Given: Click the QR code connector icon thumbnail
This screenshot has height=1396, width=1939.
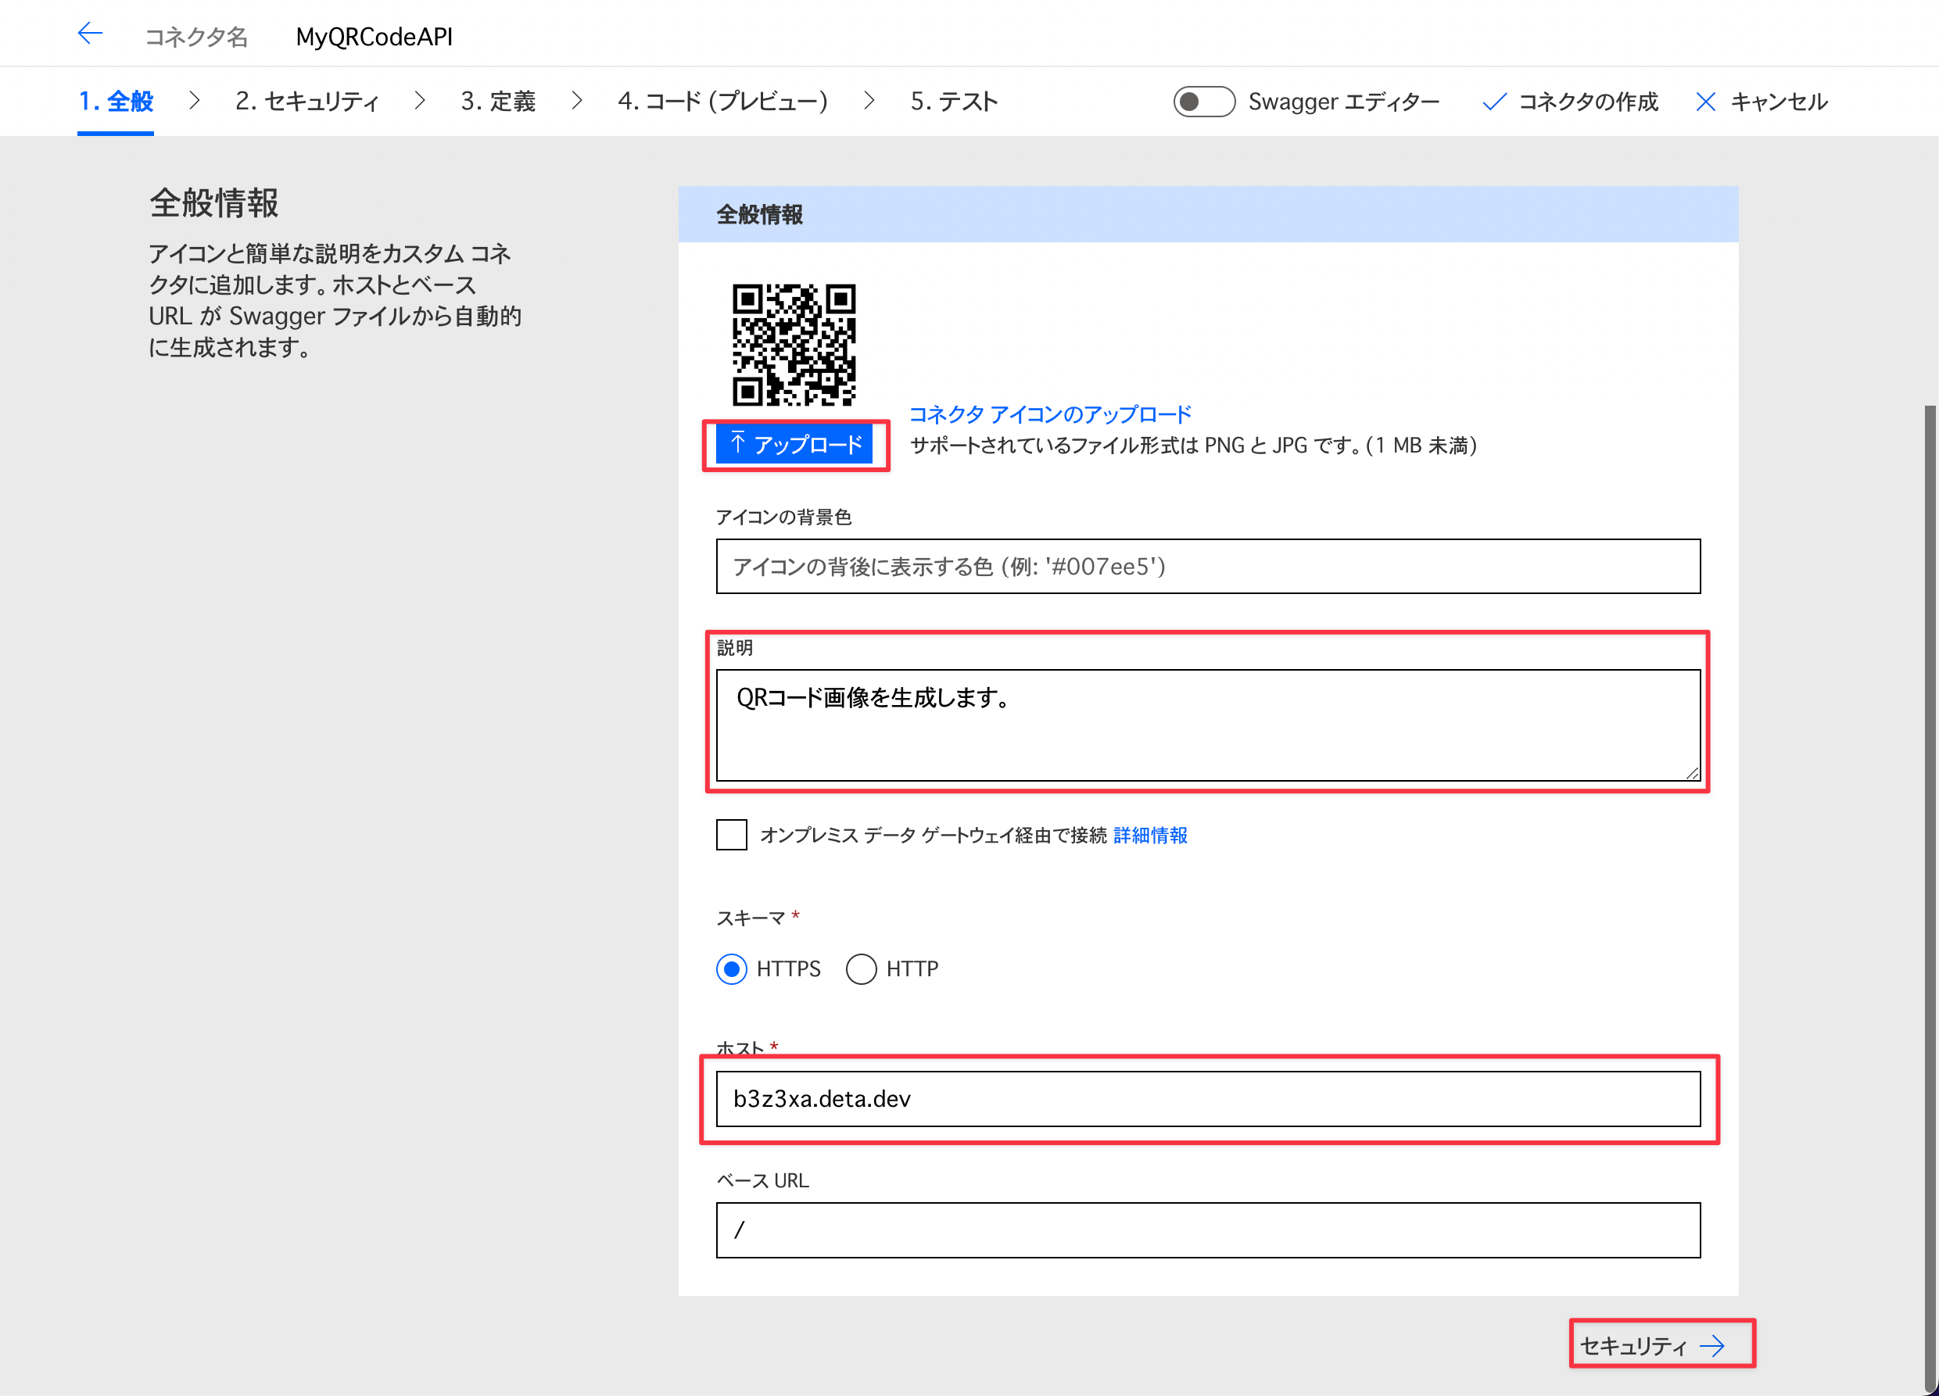Looking at the screenshot, I should 794,345.
